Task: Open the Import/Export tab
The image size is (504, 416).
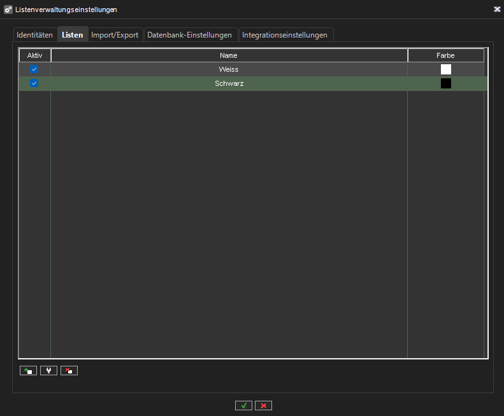Action: pos(115,35)
